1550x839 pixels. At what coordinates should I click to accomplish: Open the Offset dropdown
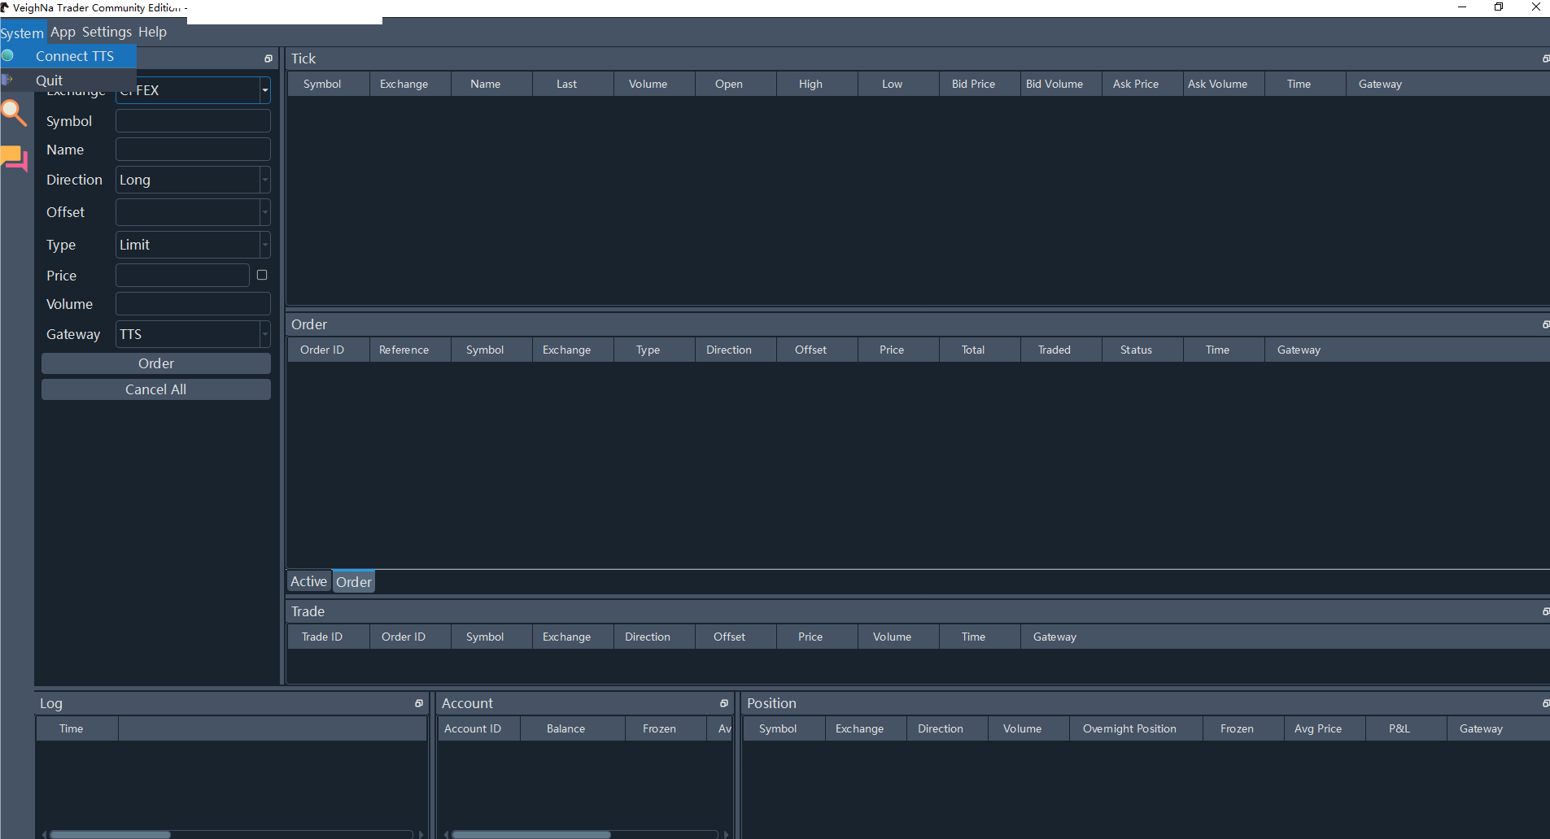(x=265, y=212)
